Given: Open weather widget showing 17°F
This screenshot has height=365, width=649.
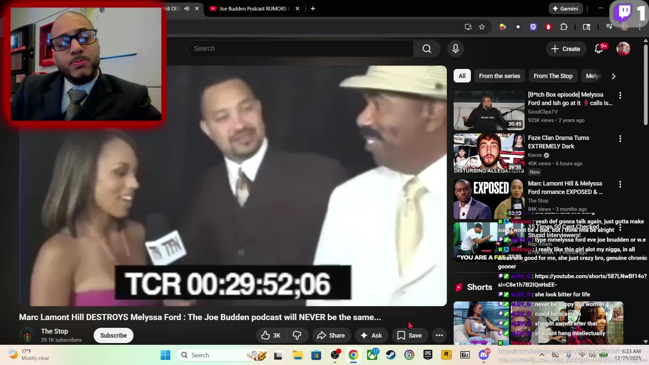Looking at the screenshot, I should click(x=29, y=355).
